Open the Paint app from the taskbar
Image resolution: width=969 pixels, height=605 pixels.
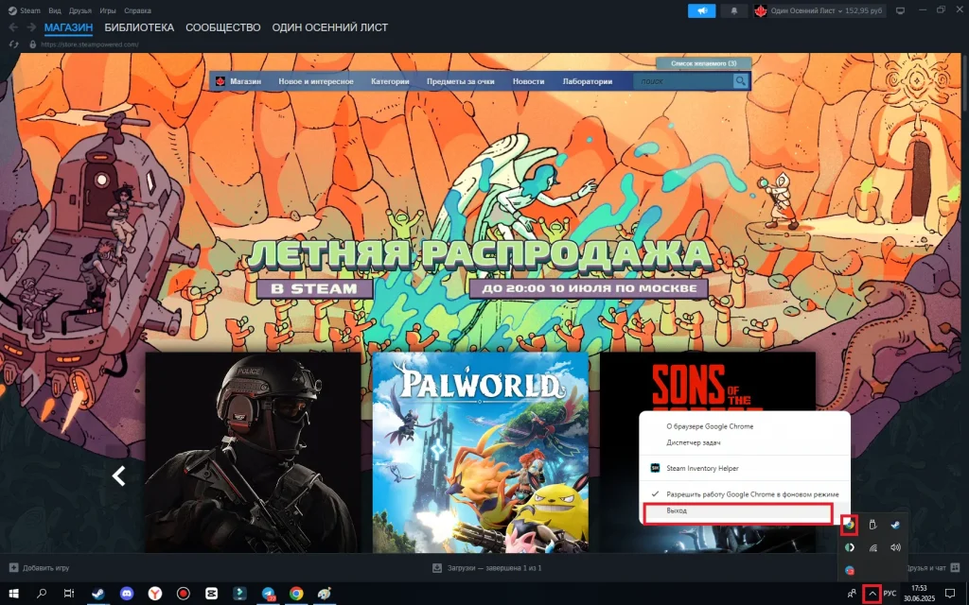click(x=325, y=594)
